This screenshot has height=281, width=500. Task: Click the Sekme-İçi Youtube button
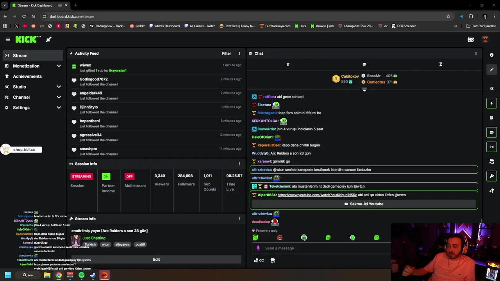coord(364,204)
